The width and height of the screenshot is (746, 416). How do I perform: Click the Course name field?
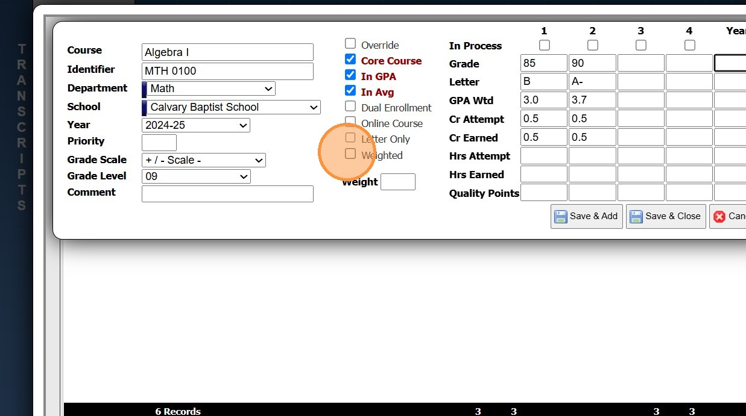click(227, 52)
